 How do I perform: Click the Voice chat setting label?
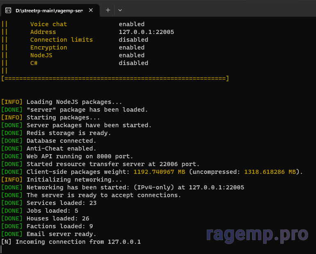pos(48,24)
